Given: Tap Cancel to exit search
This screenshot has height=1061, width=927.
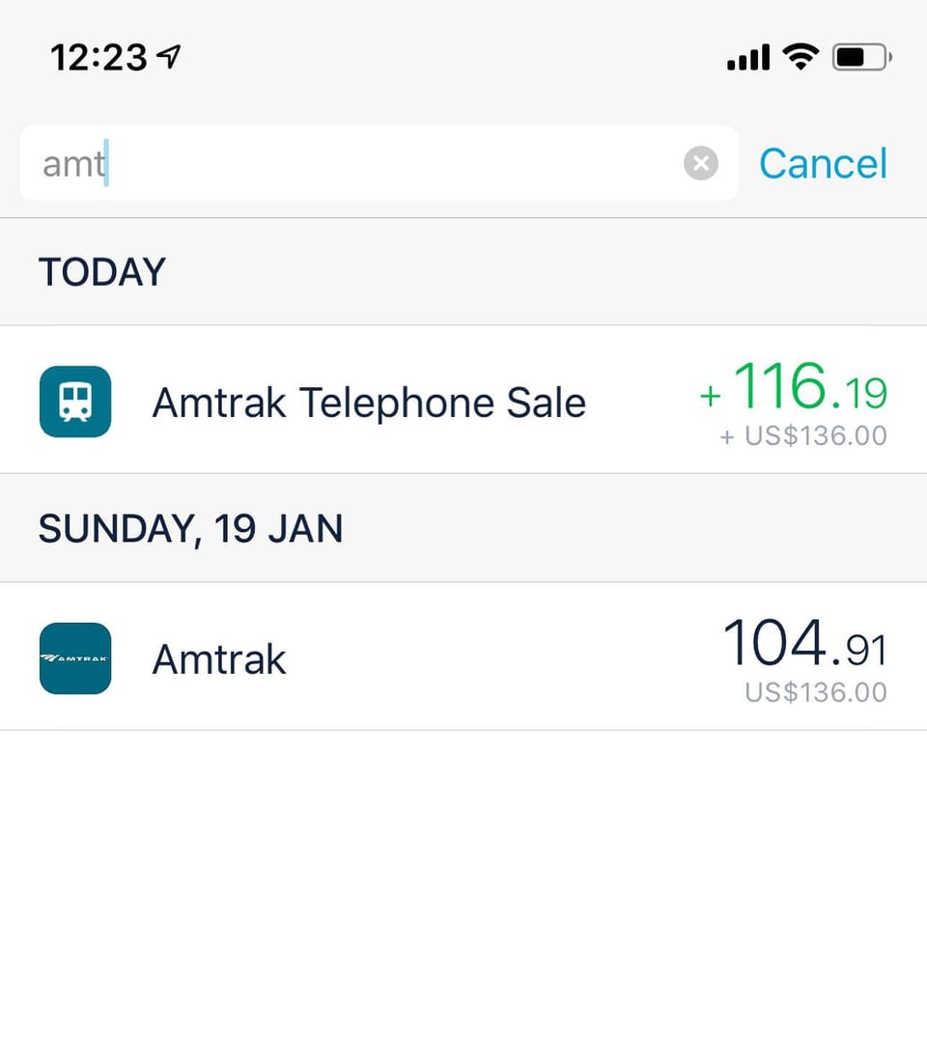Looking at the screenshot, I should 823,163.
